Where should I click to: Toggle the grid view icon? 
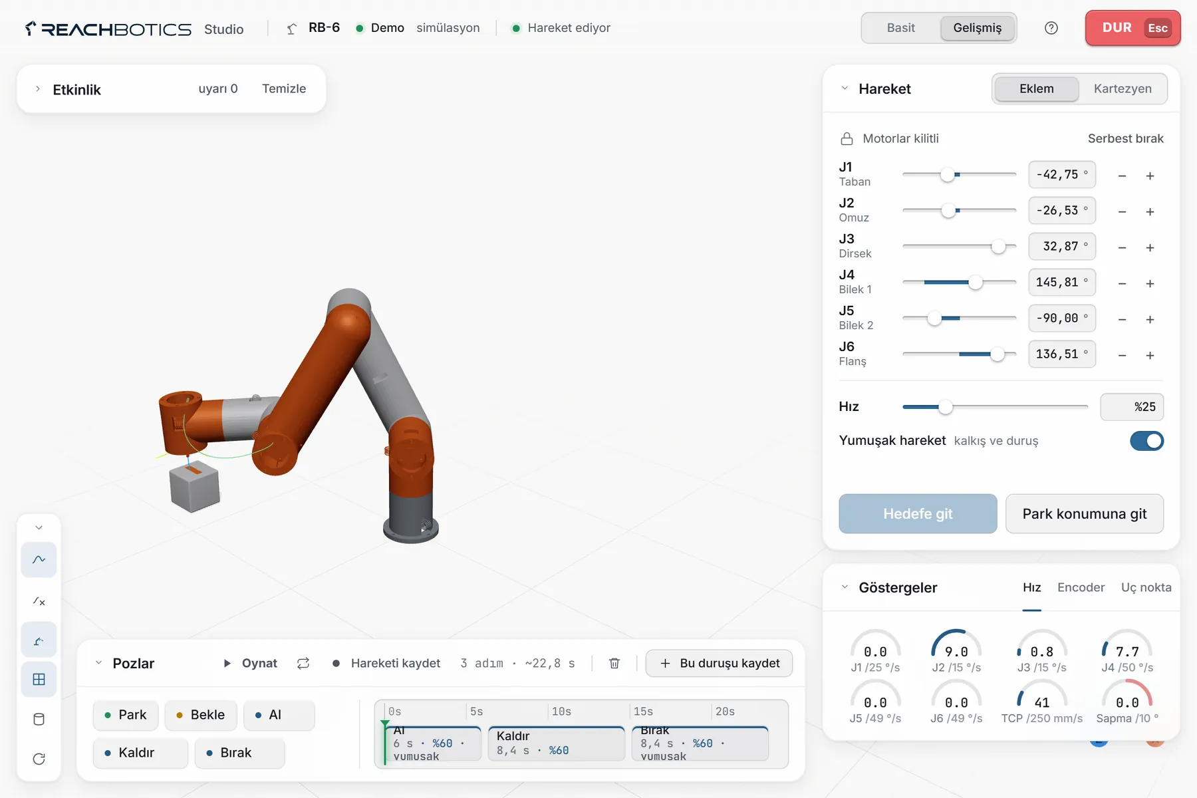pos(39,680)
